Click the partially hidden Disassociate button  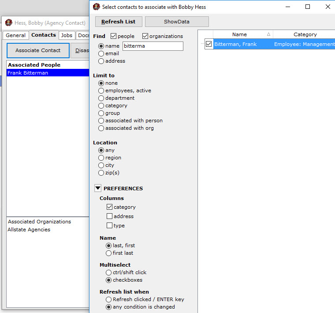pyautogui.click(x=80, y=50)
